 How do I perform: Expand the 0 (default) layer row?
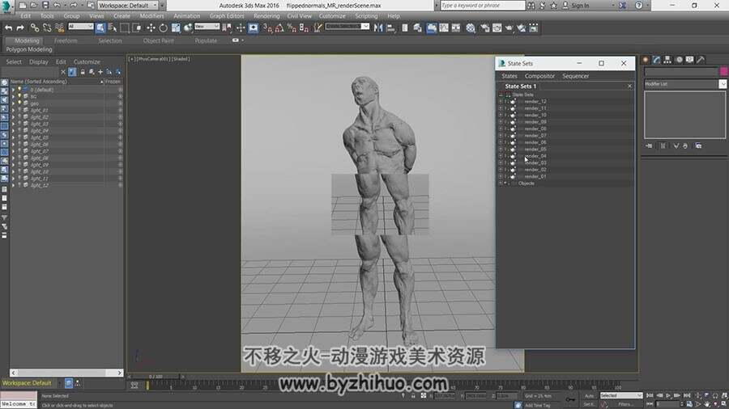[13, 90]
